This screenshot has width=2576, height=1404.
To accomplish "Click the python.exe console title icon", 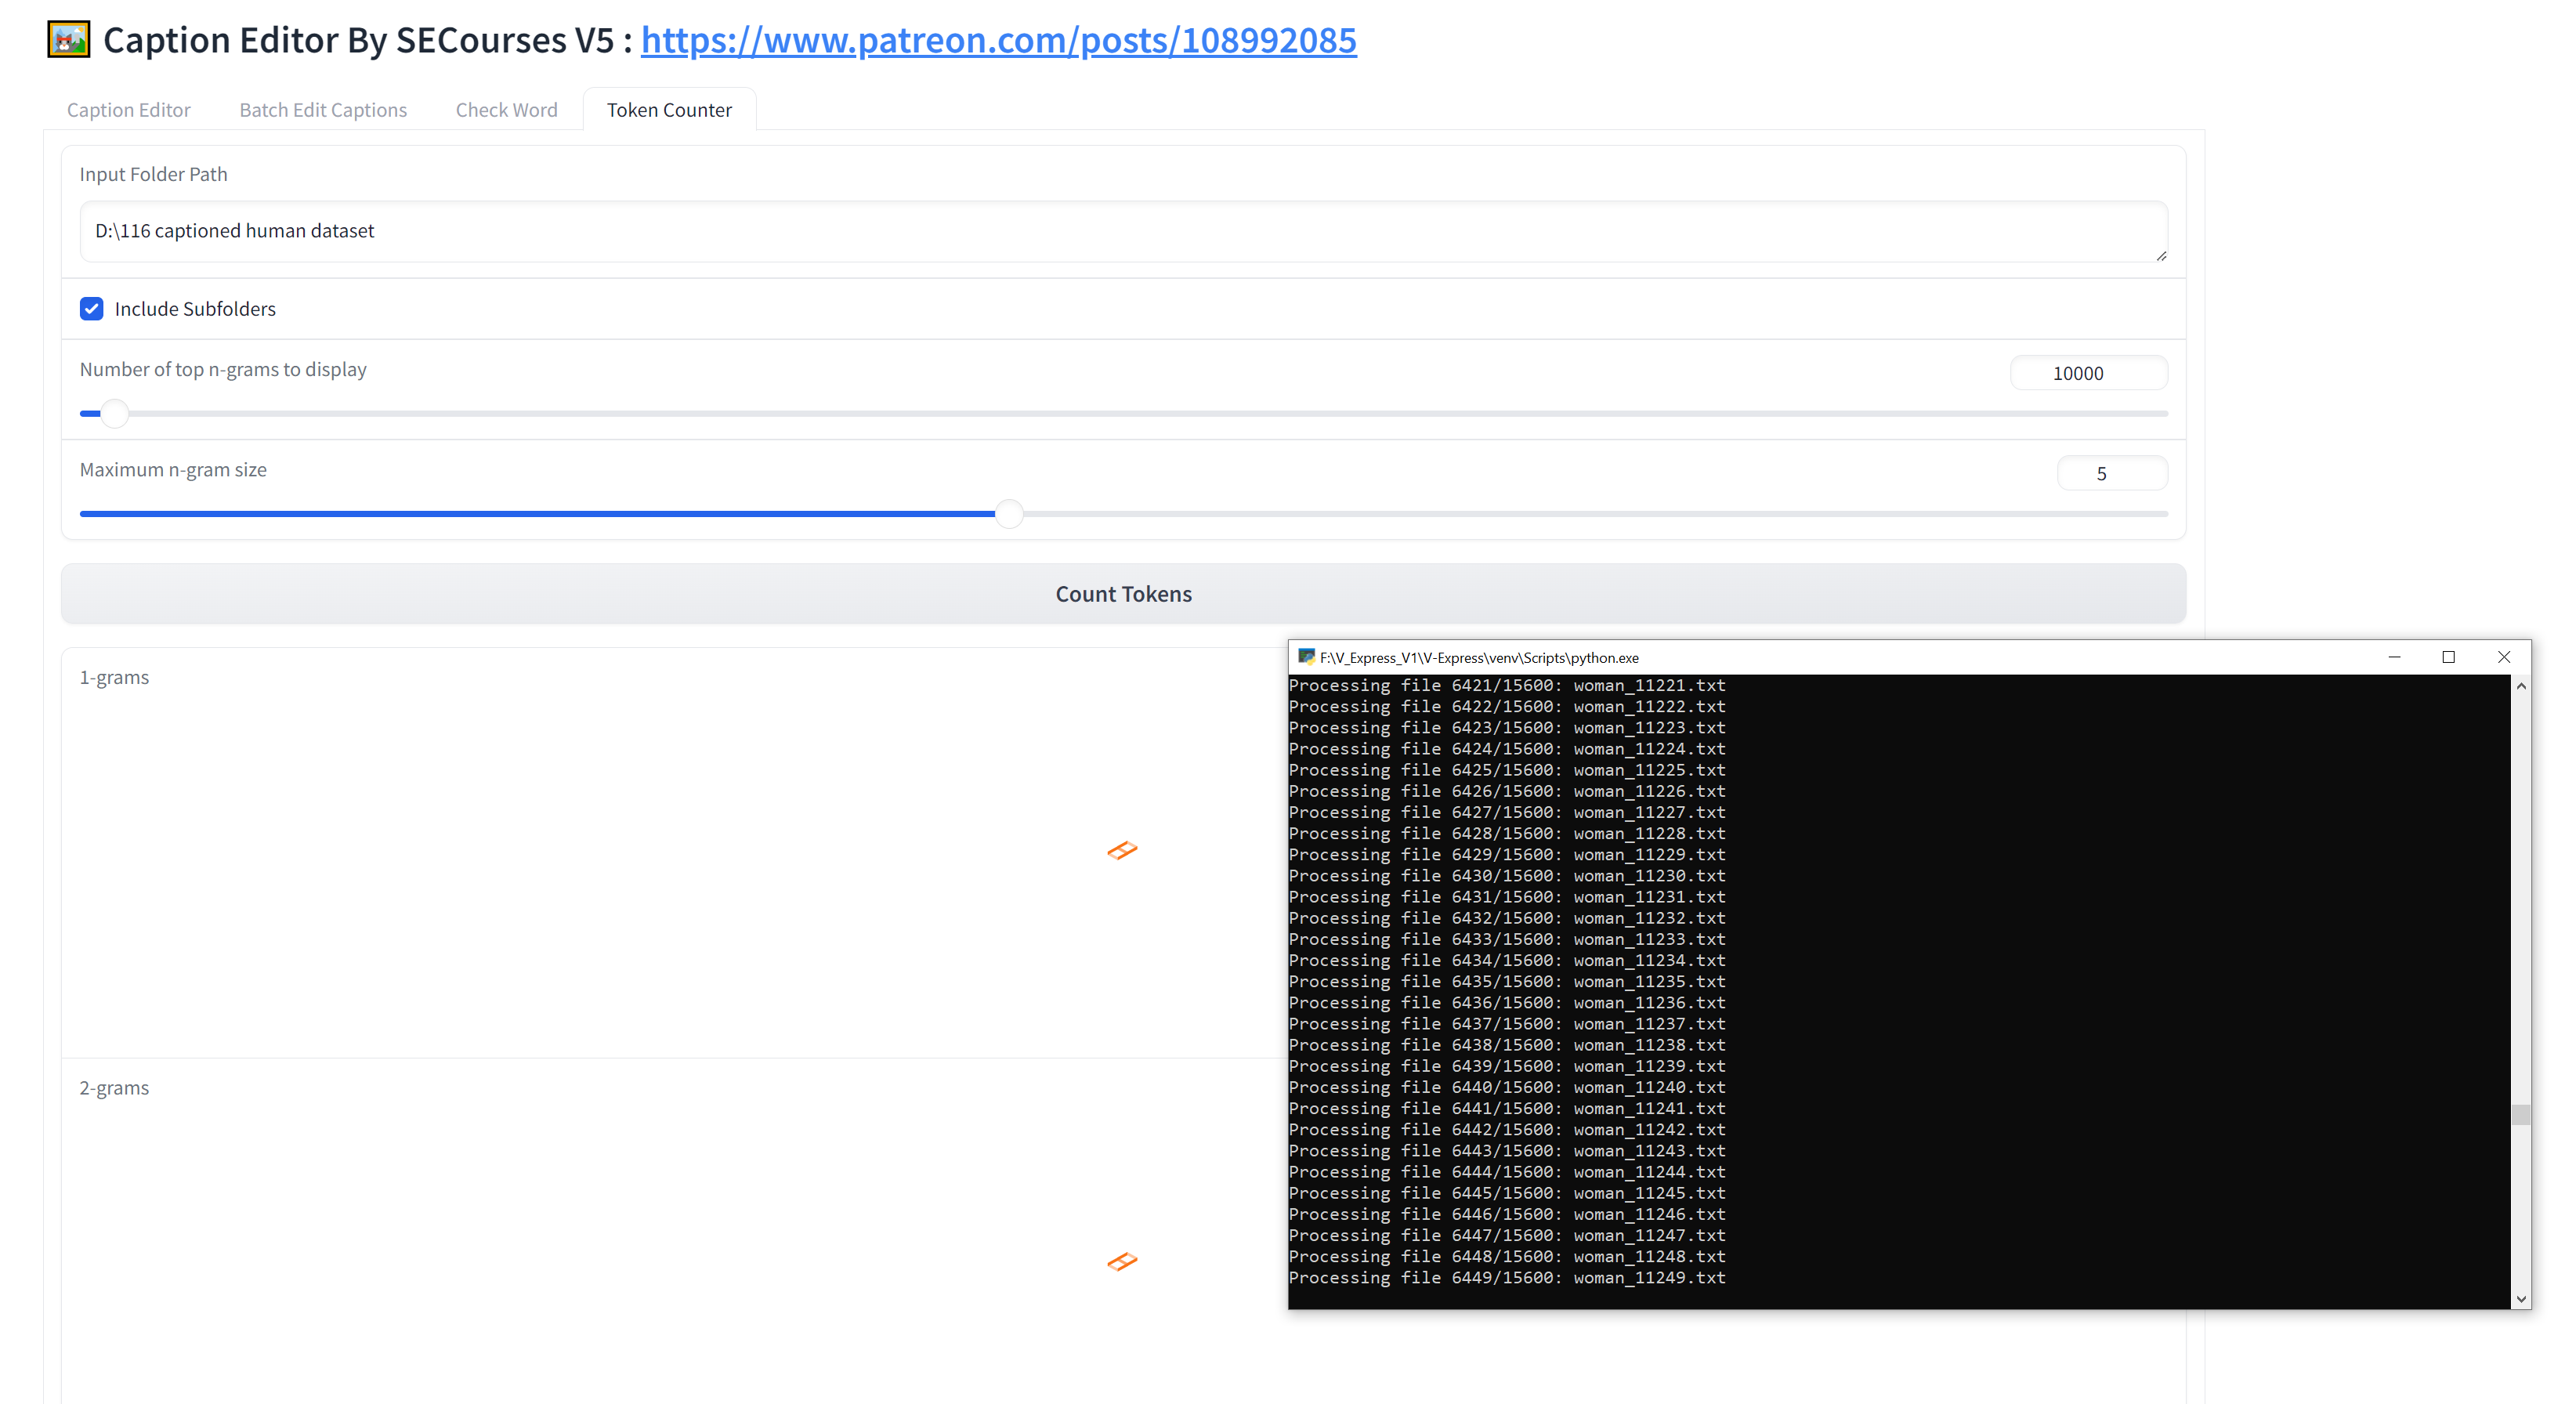I will pyautogui.click(x=1306, y=657).
